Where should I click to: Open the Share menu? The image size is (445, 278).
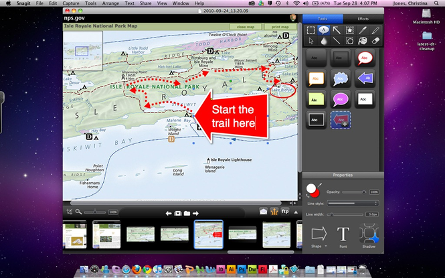[x=146, y=3]
